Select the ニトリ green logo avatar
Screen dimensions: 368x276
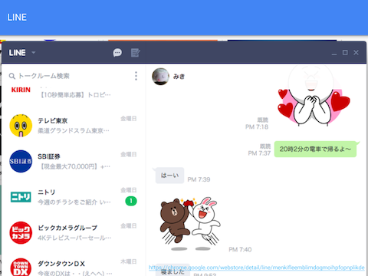click(21, 197)
